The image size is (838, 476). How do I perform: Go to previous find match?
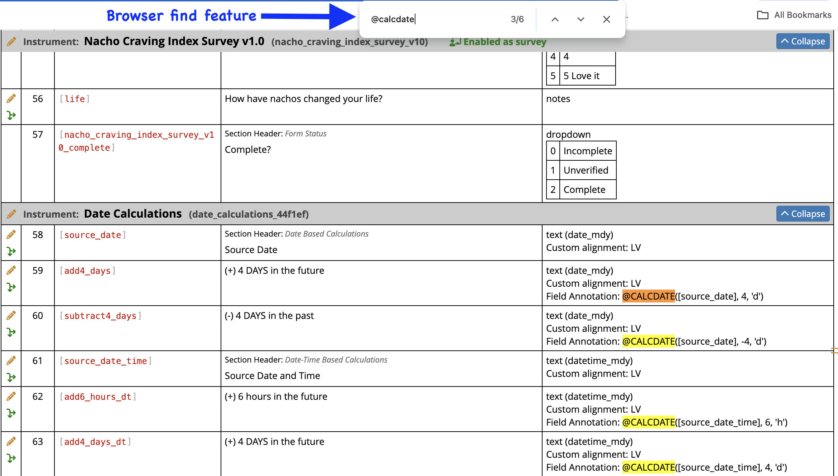(555, 19)
